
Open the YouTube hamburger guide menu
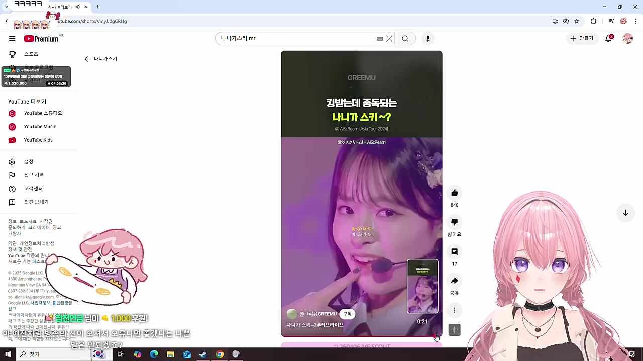coord(12,39)
